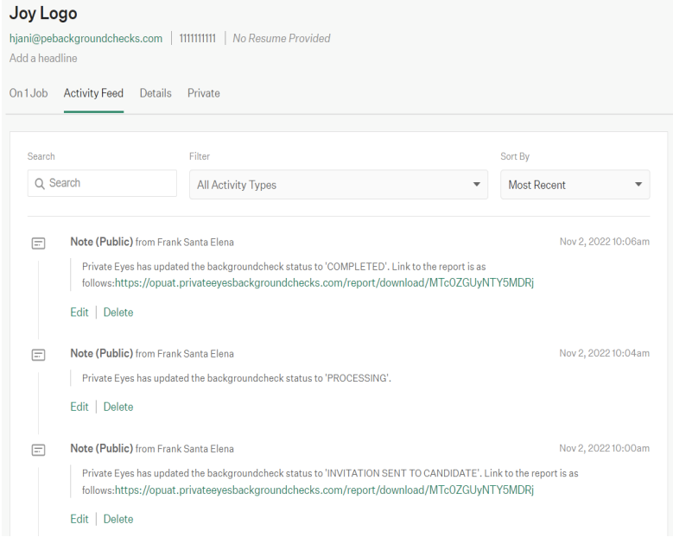Open the Details tab
673x537 pixels.
pyautogui.click(x=156, y=93)
